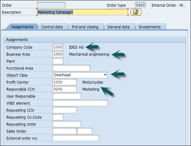Click the Functional Area input box
Screen dimensions: 191x146
tap(71, 68)
